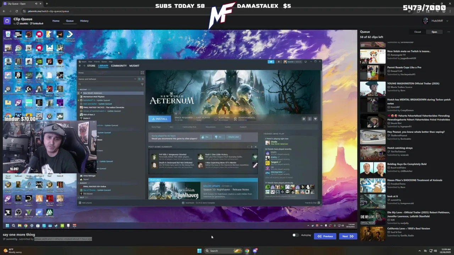Open the Steam COMMUNITY tab in video
The height and width of the screenshot is (255, 454).
tap(119, 66)
